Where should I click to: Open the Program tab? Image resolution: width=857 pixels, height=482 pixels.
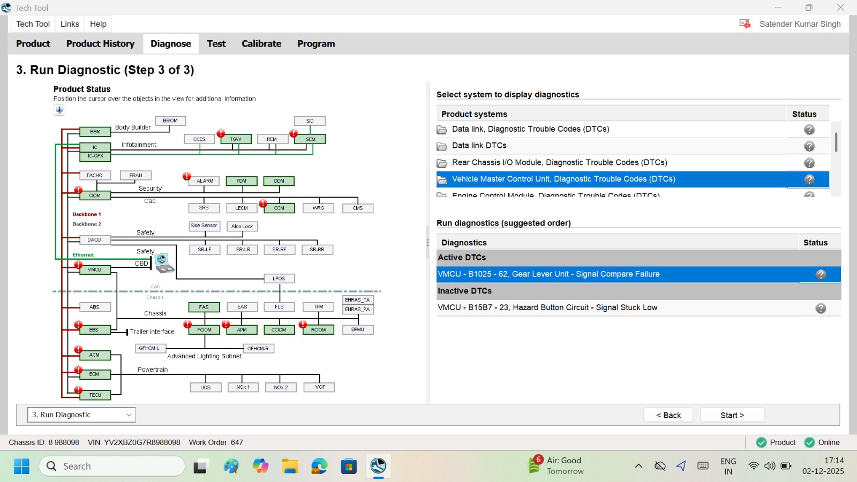tap(316, 44)
